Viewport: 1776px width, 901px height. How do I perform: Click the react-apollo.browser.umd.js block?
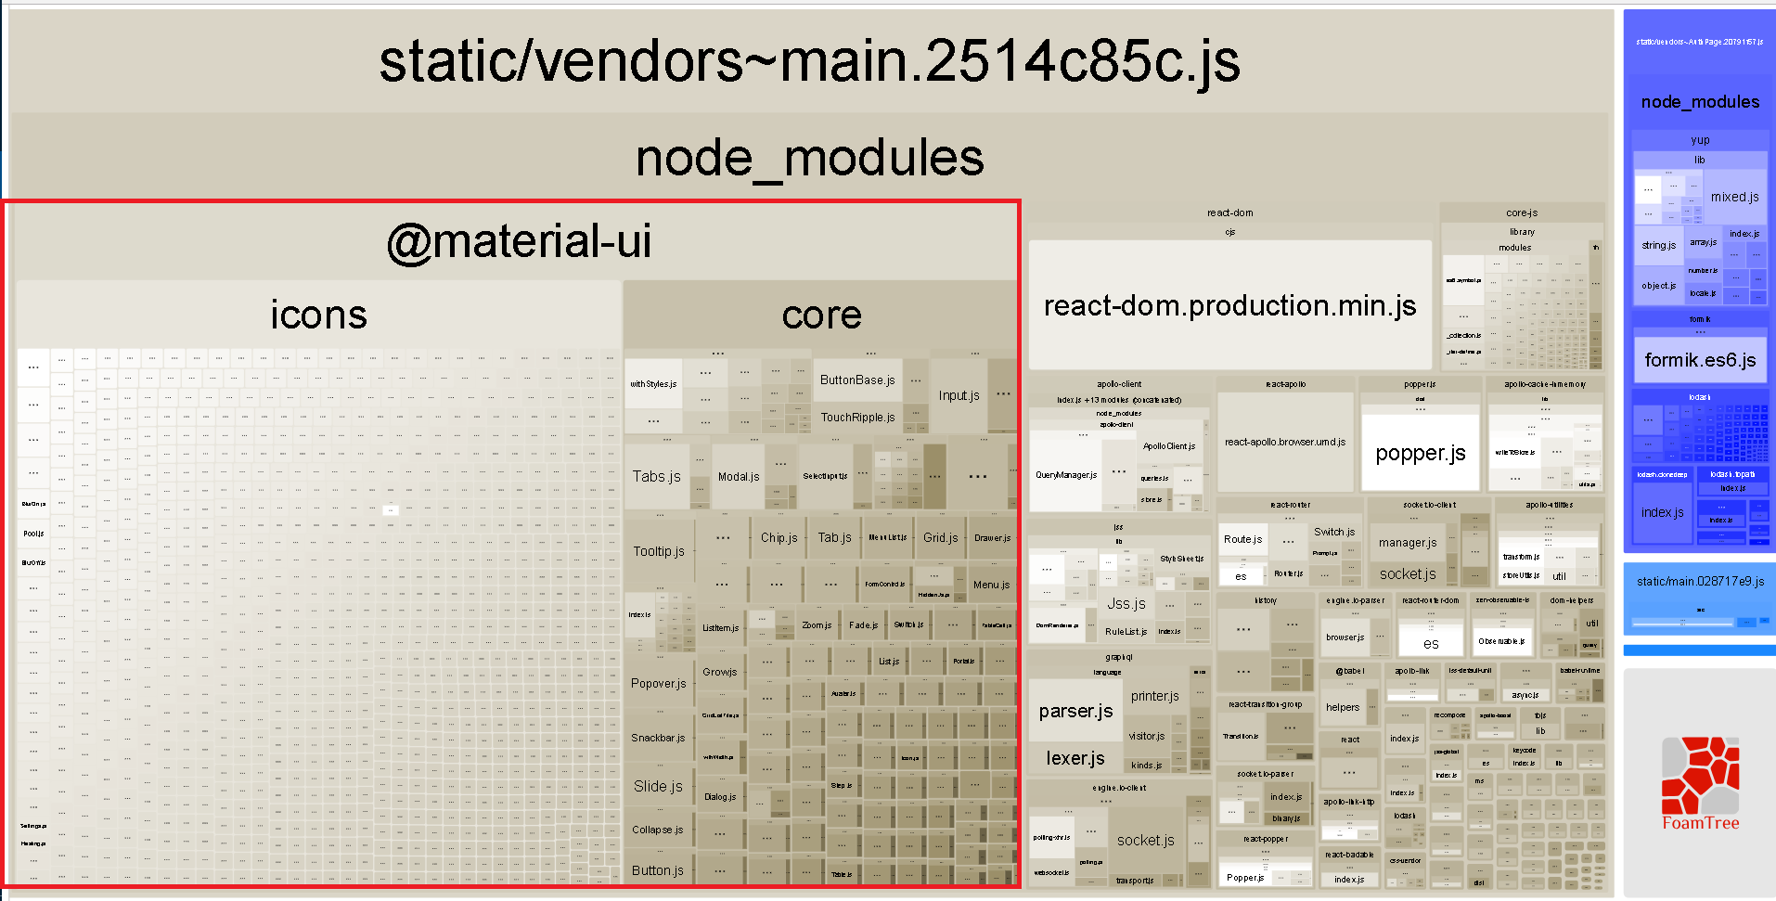click(x=1285, y=442)
